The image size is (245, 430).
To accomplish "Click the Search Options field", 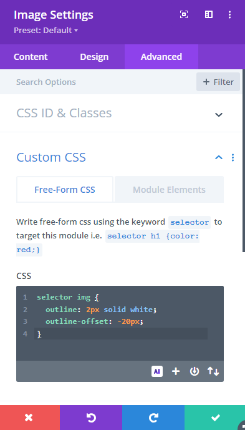I will pyautogui.click(x=98, y=82).
